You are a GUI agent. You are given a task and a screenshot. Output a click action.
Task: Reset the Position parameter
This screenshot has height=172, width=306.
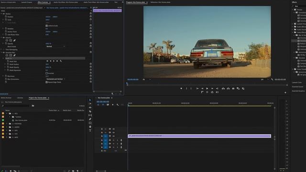(90, 17)
